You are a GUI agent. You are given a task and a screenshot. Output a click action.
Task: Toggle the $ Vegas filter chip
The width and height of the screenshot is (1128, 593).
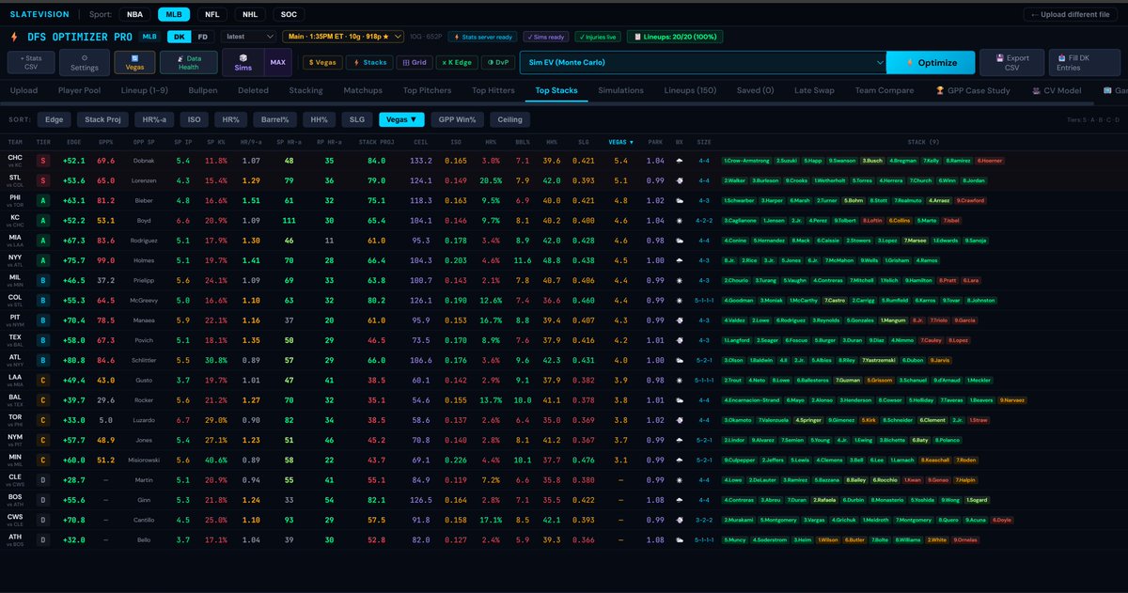[x=322, y=62]
